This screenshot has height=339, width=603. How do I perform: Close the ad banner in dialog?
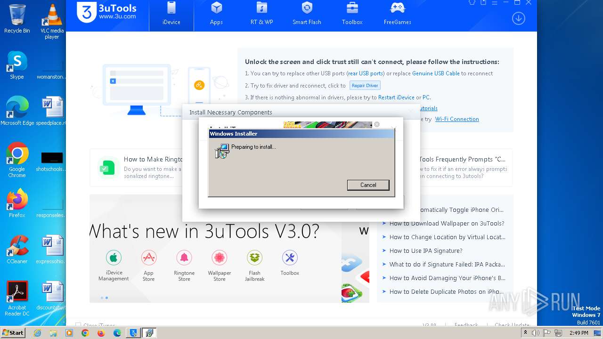click(x=376, y=124)
